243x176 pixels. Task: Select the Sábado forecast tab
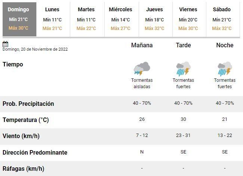[x=222, y=19]
